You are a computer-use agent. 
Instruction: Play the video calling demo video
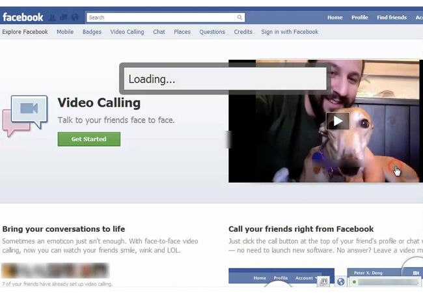[338, 121]
